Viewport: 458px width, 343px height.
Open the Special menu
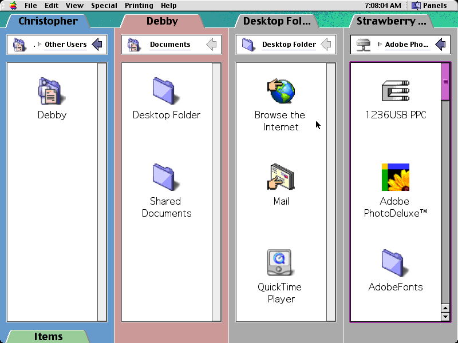point(104,6)
